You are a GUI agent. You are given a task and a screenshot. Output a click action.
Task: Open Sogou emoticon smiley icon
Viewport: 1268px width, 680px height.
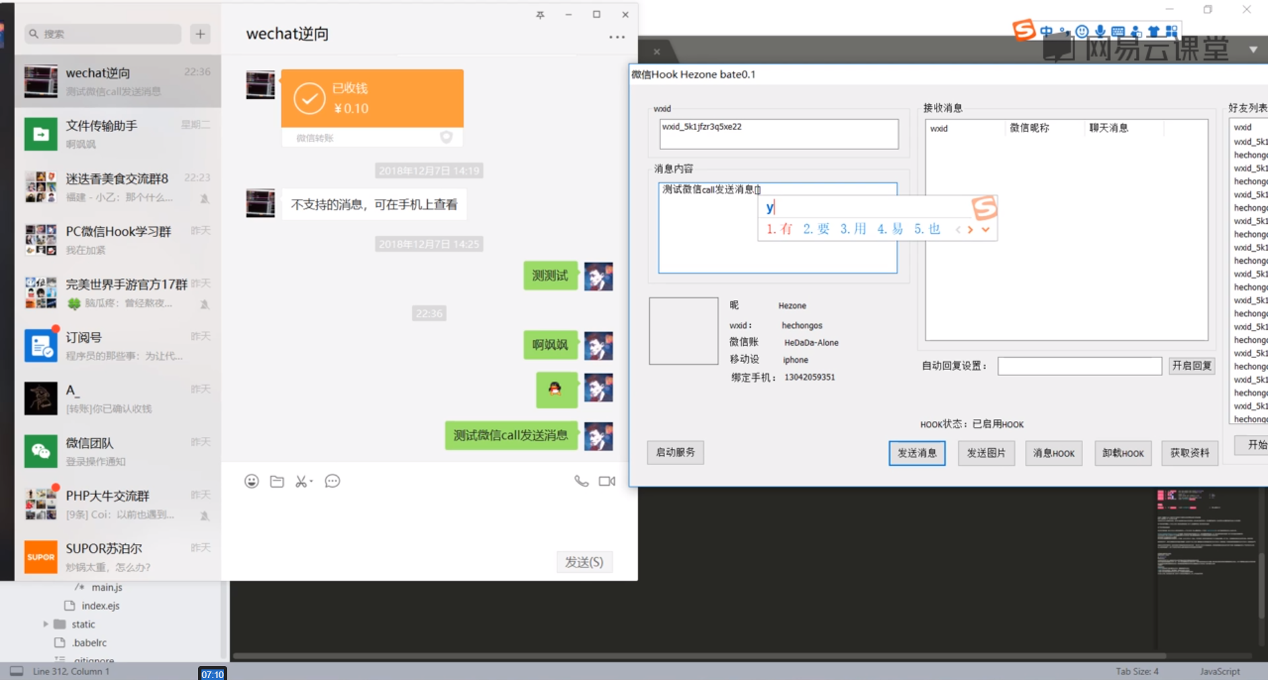point(1082,31)
